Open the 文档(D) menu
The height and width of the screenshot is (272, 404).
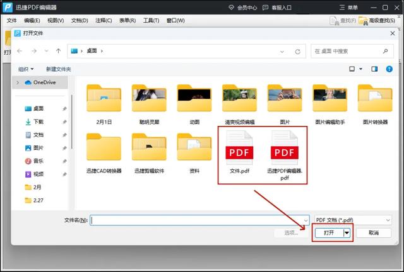pyautogui.click(x=80, y=21)
